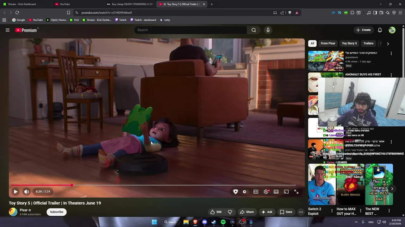Open the Pixar channel avatar
Image resolution: width=405 pixels, height=227 pixels.
point(13,212)
